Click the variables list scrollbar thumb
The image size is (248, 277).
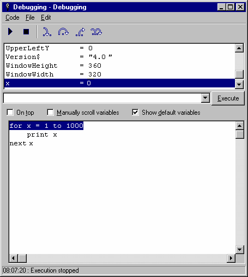click(239, 74)
